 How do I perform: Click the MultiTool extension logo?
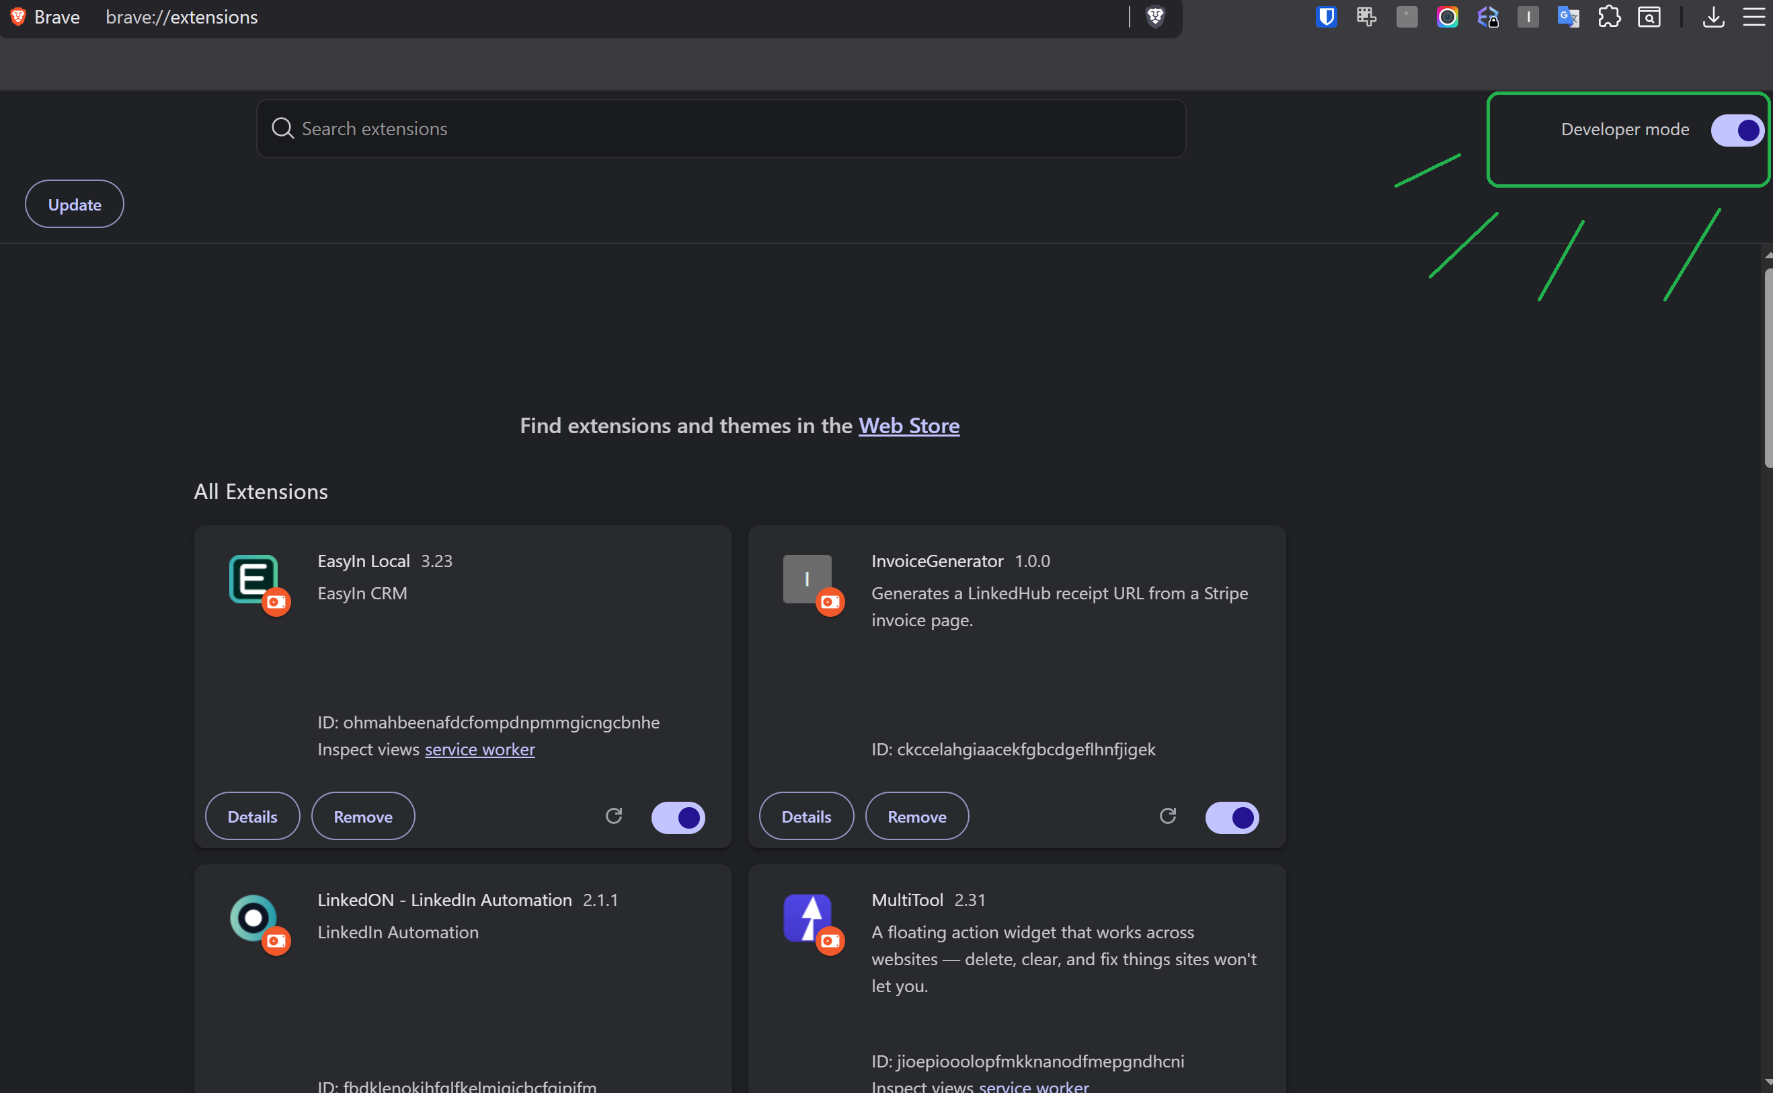point(807,917)
